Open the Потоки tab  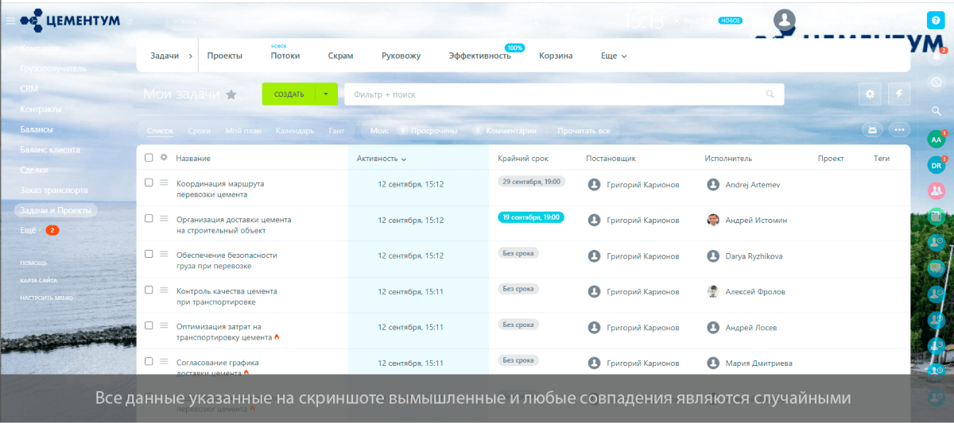click(285, 56)
